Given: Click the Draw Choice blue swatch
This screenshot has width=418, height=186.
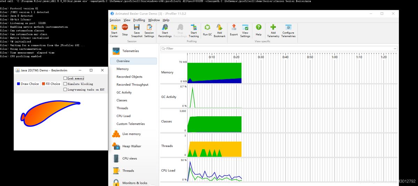Looking at the screenshot, I should (18, 84).
